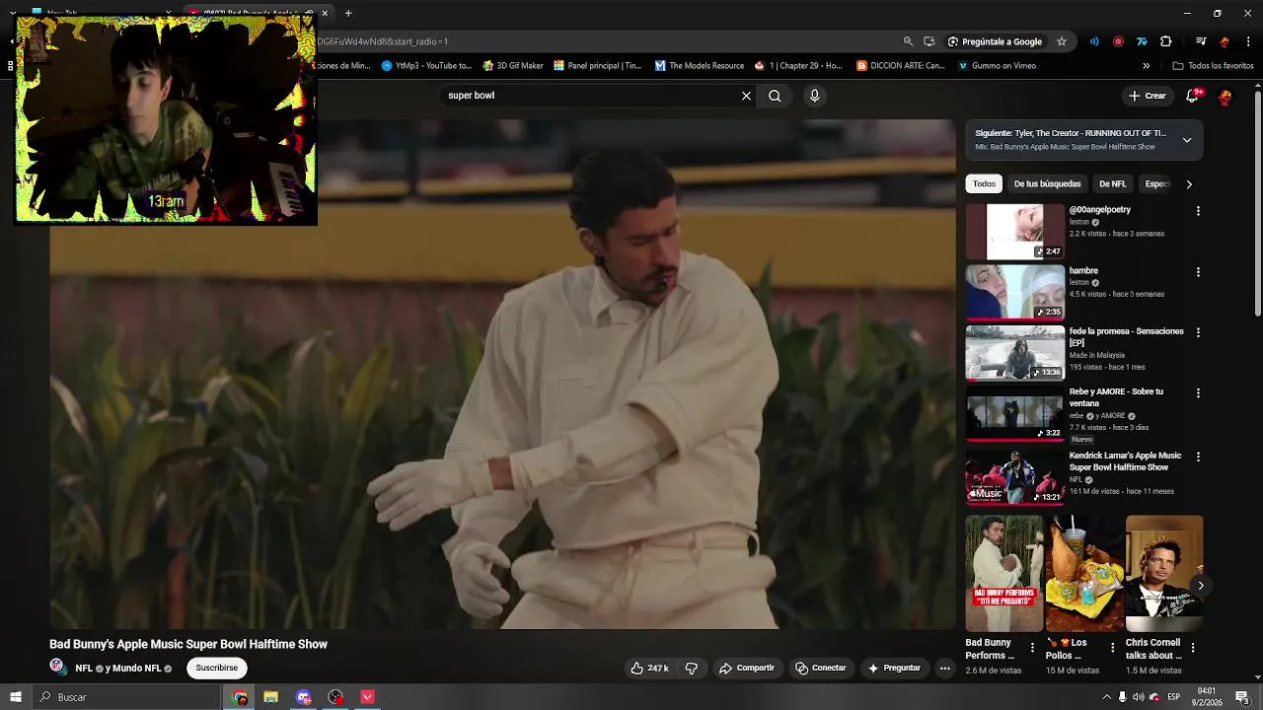This screenshot has width=1263, height=710.
Task: Start voice search with the microphone icon
Action: click(814, 96)
